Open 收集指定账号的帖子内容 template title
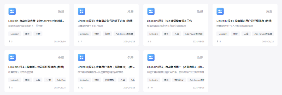 coord(105,21)
